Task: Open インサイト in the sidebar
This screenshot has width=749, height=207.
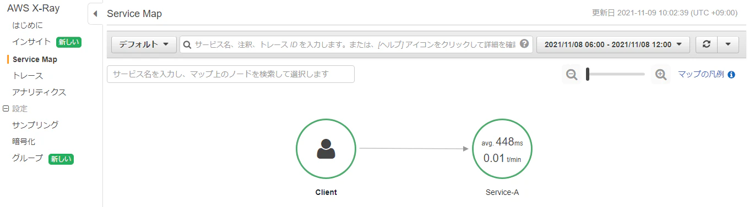Action: click(x=32, y=42)
